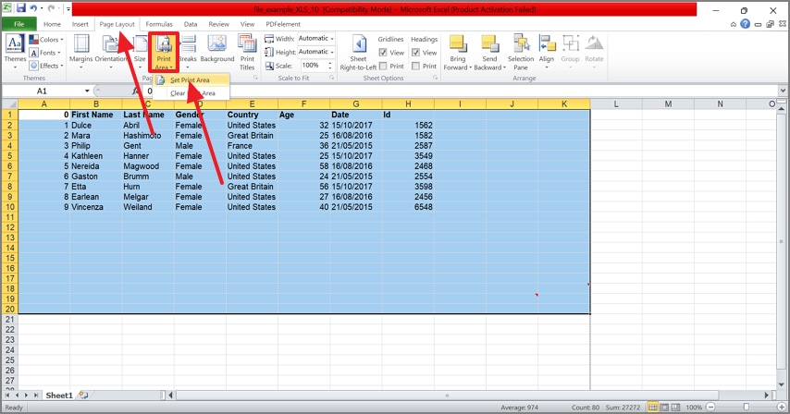Undo the last action
The image size is (790, 414).
coord(33,8)
